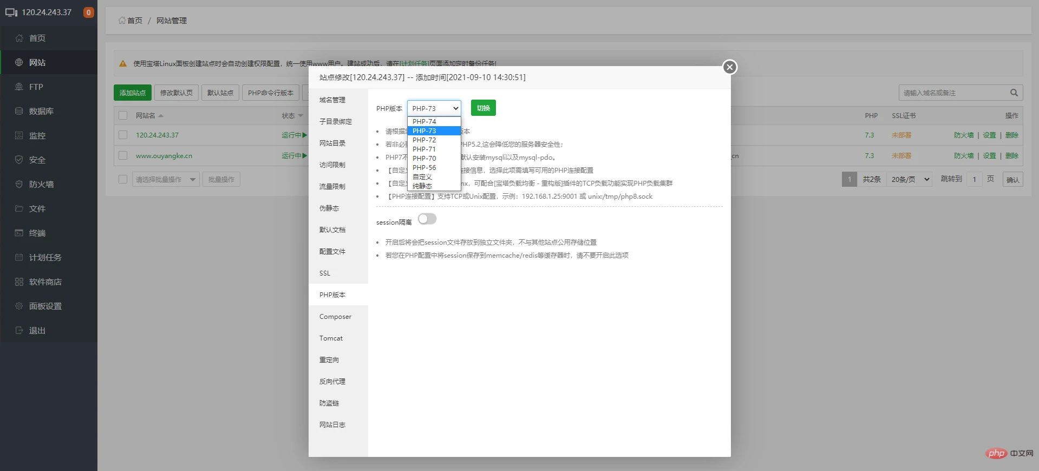Check the checkbox for row www.ouyangke.cn

(123, 155)
